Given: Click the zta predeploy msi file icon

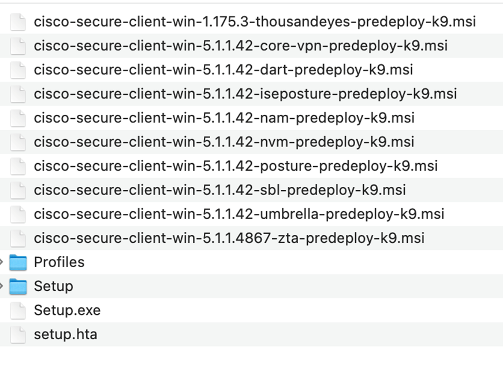Looking at the screenshot, I should 18,238.
